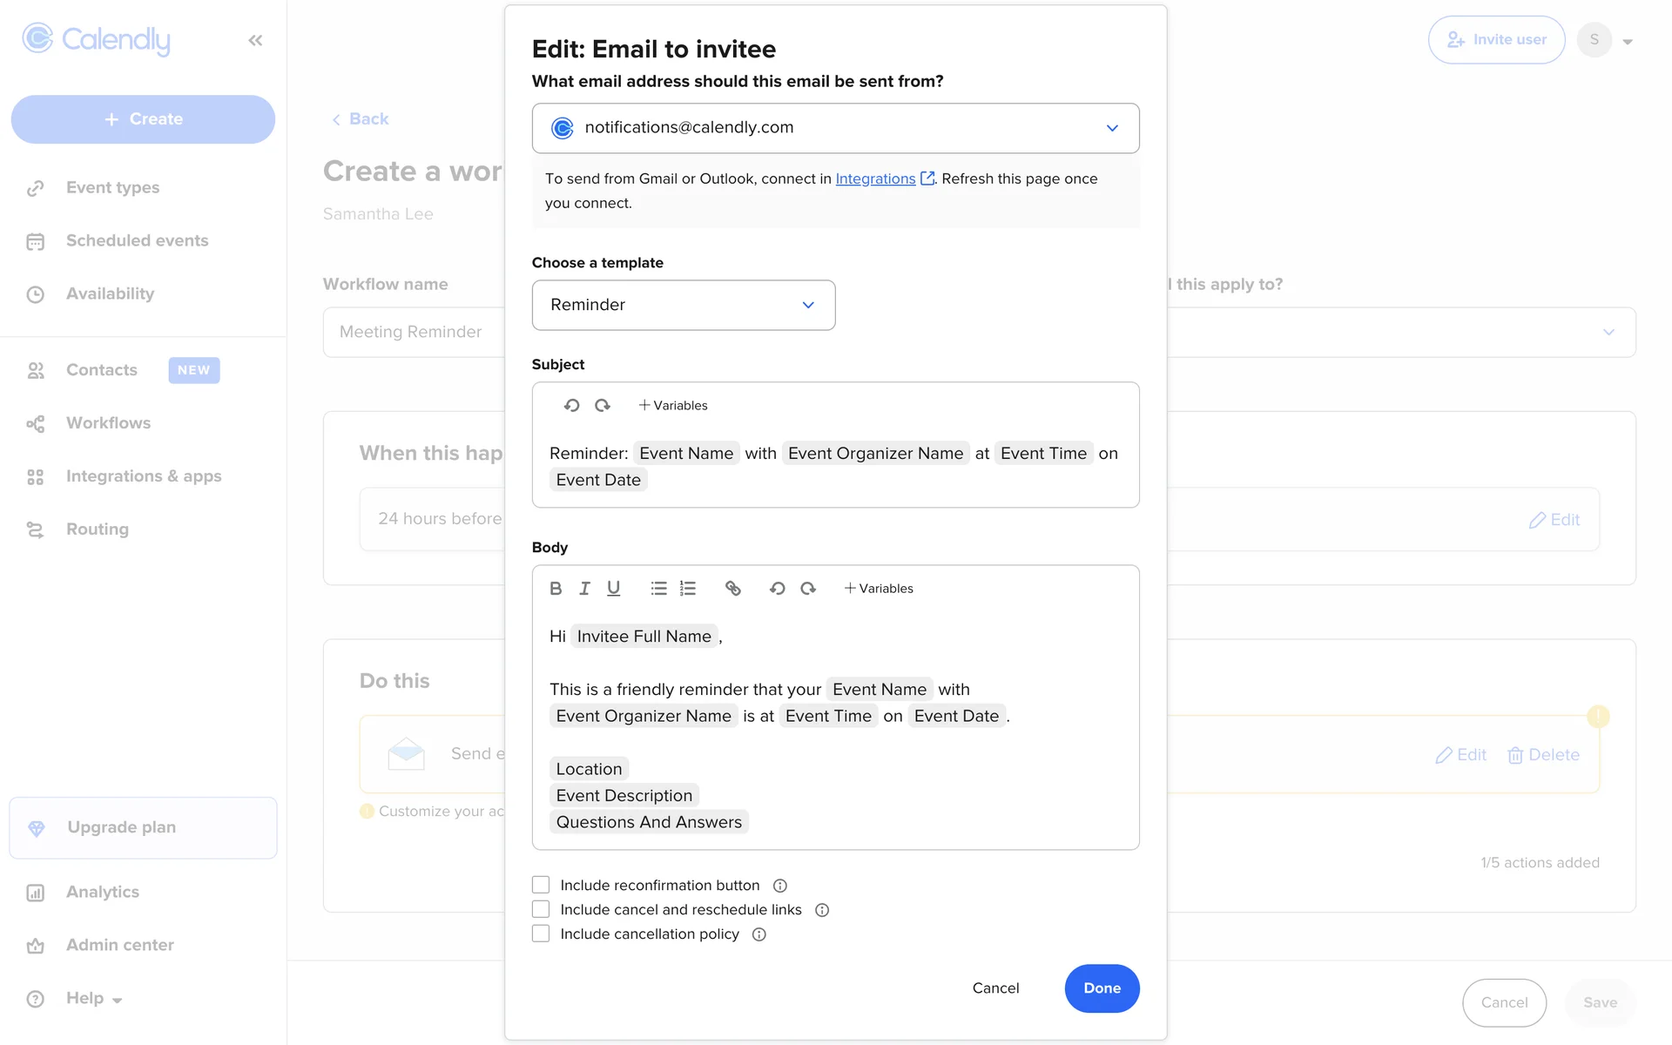Click the blue Done button
The height and width of the screenshot is (1045, 1672).
click(1102, 988)
